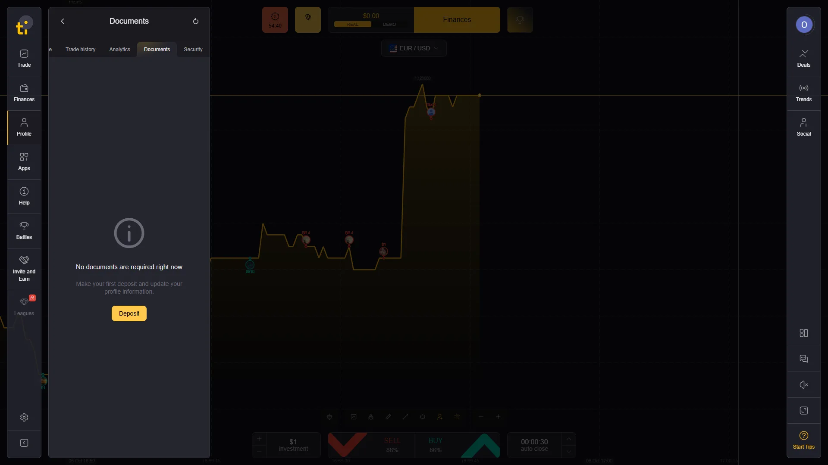Open Start Tips help
828x465 pixels.
(x=804, y=440)
